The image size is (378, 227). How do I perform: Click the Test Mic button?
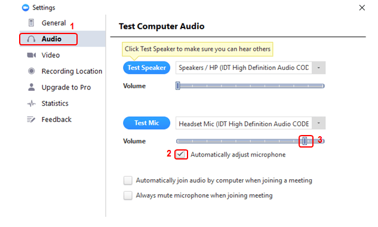(146, 123)
